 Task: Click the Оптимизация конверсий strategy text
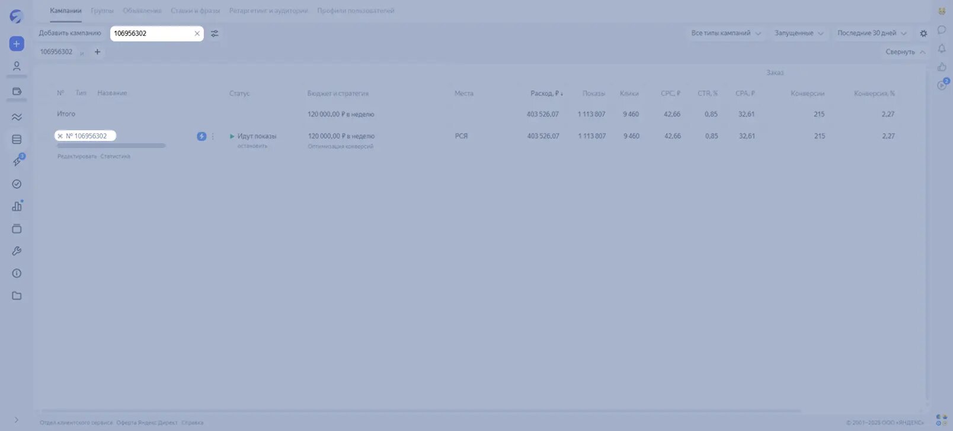[x=341, y=146]
